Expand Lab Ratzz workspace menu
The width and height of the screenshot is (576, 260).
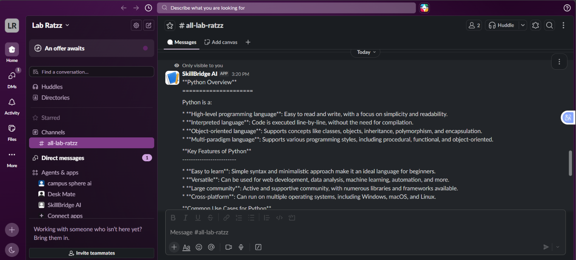coord(51,25)
